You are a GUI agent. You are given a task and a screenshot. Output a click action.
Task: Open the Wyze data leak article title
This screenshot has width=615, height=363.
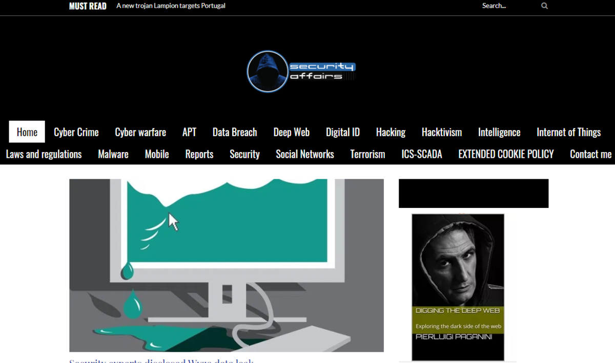tap(161, 360)
